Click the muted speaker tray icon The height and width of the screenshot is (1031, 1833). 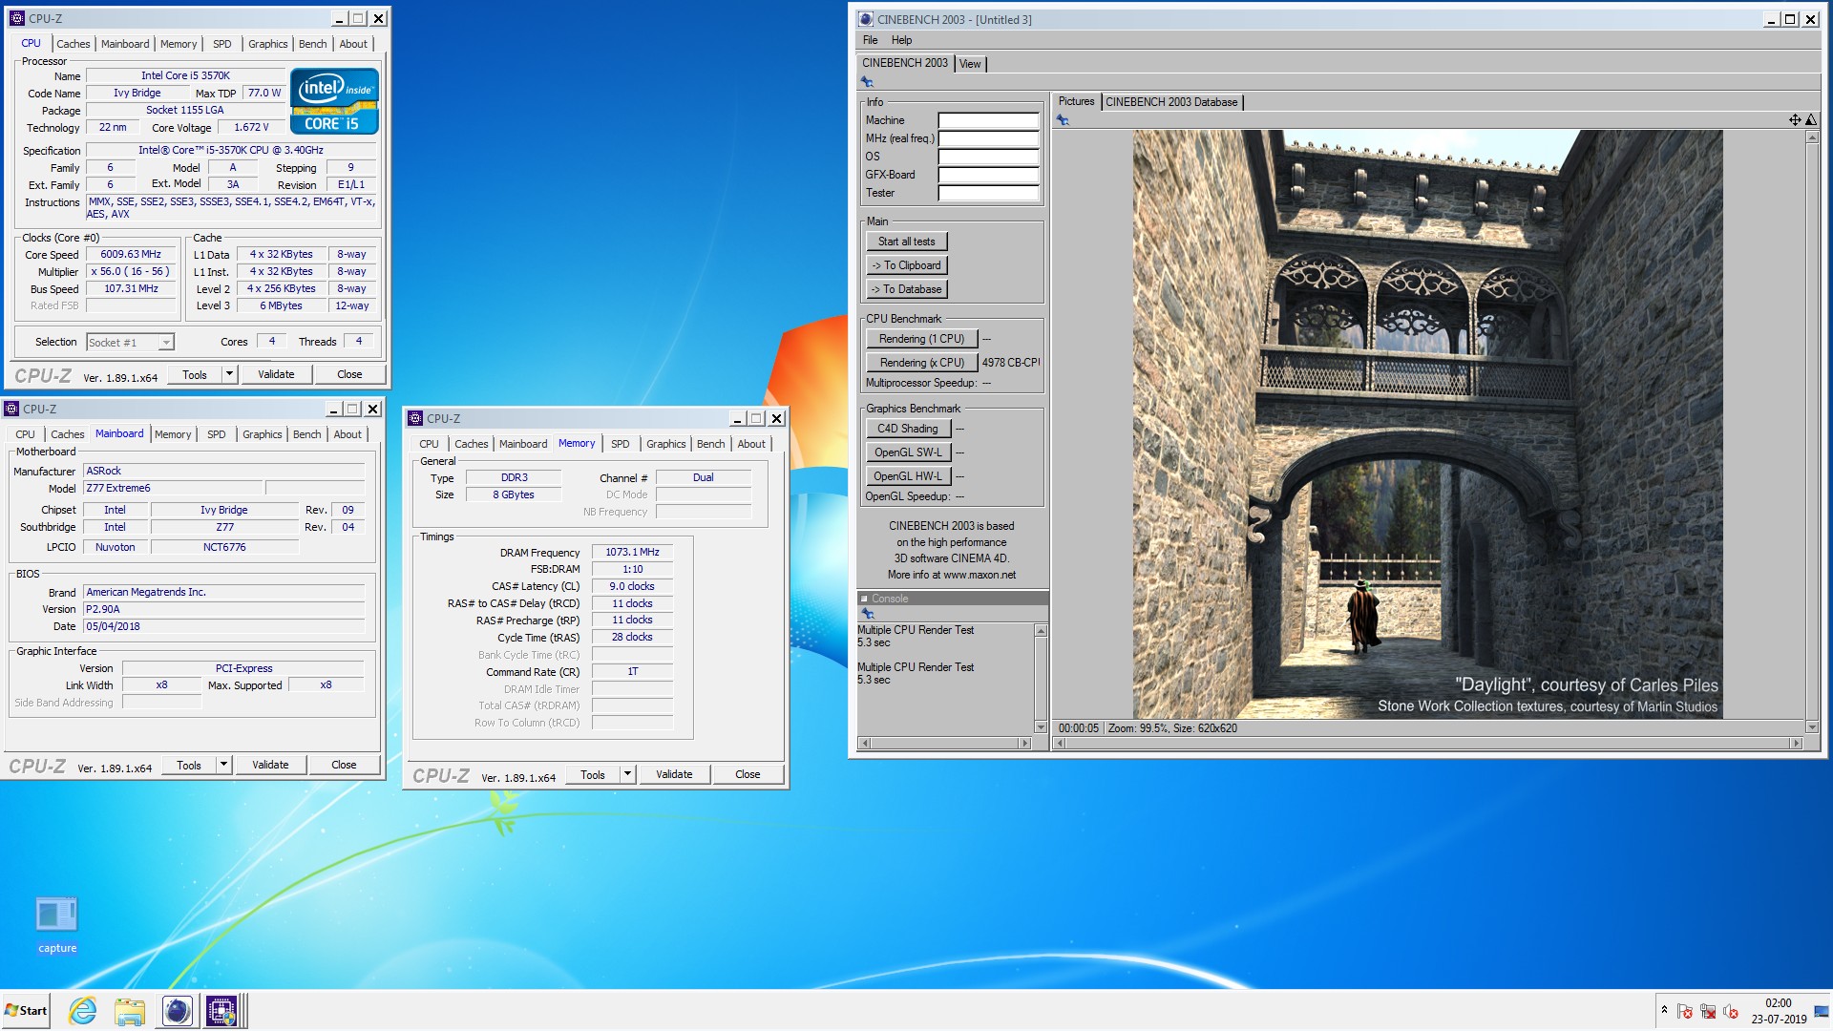(x=1731, y=1011)
